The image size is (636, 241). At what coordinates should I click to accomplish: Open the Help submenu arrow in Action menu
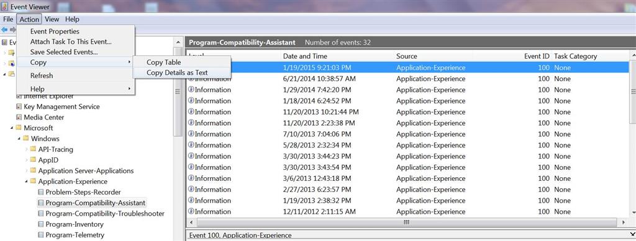pos(129,89)
